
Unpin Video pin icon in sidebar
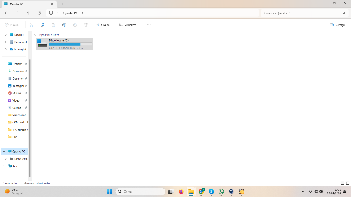click(x=26, y=100)
